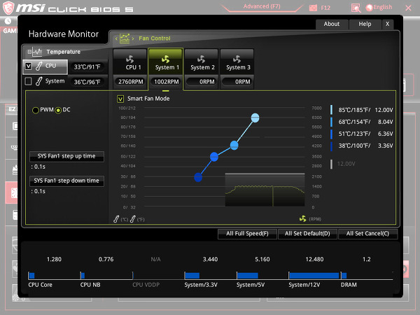
Task: Click the 68°C fan curve point
Action: click(234, 145)
